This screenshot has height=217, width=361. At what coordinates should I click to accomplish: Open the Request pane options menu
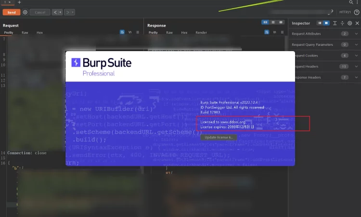(138, 32)
